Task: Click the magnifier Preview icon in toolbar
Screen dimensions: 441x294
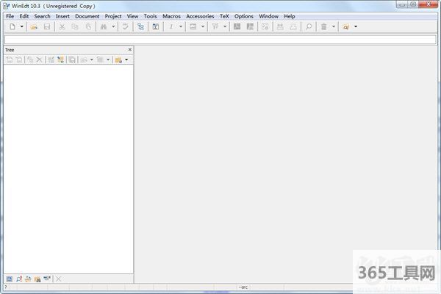Action: (309, 26)
